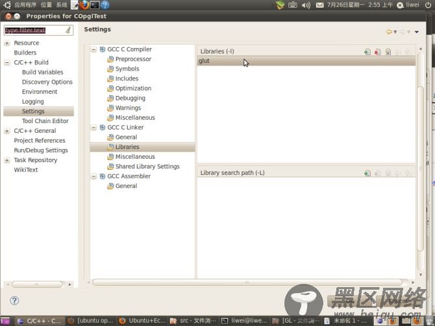The height and width of the screenshot is (326, 435).
Task: Open Includes settings page
Action: [x=127, y=78]
